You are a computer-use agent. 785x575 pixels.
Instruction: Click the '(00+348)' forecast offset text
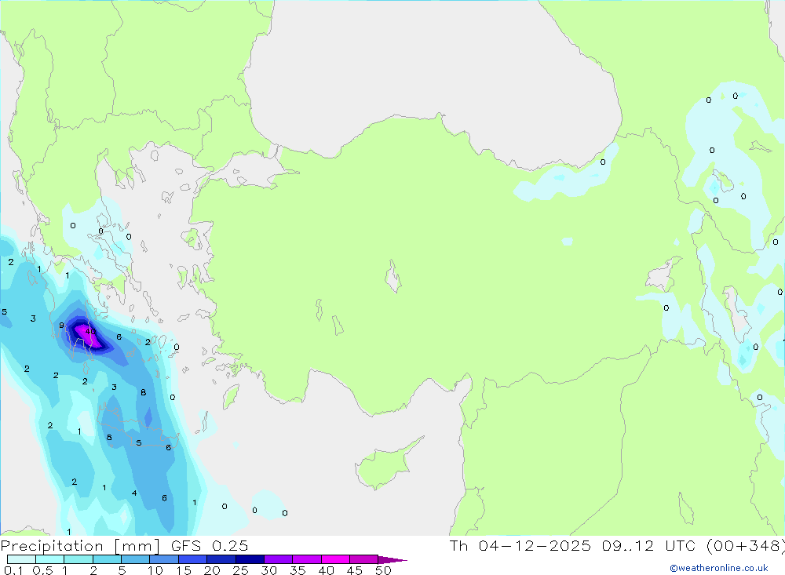746,546
